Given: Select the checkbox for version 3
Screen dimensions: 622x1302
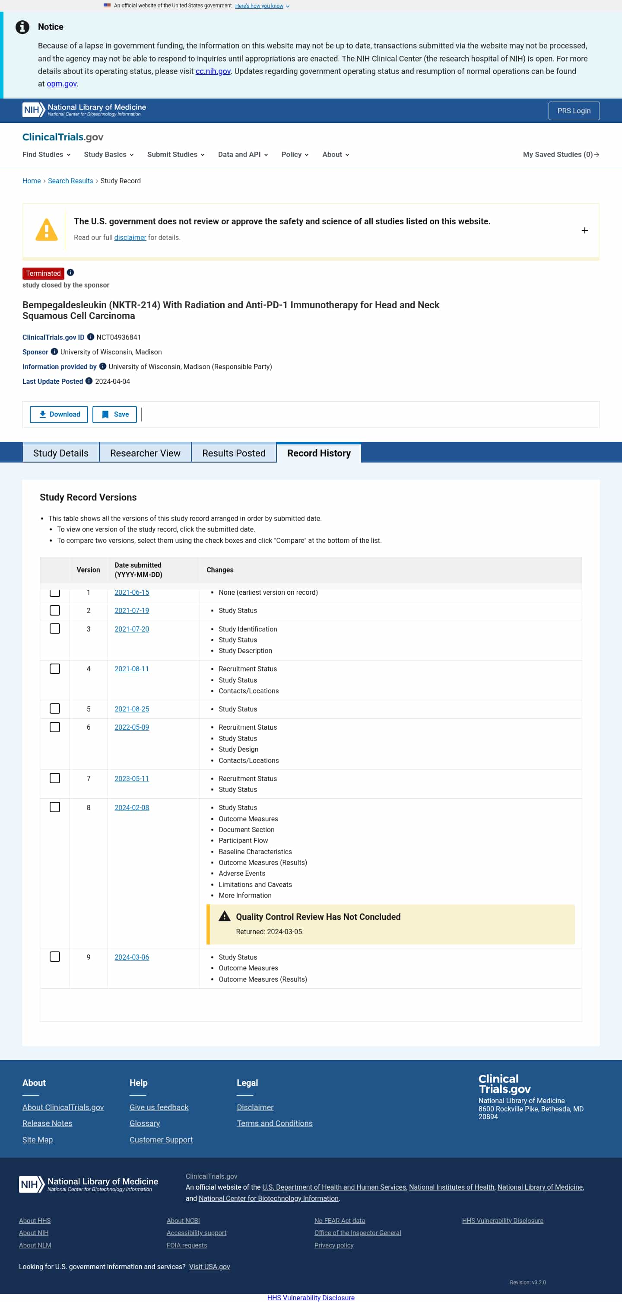Looking at the screenshot, I should click(55, 628).
